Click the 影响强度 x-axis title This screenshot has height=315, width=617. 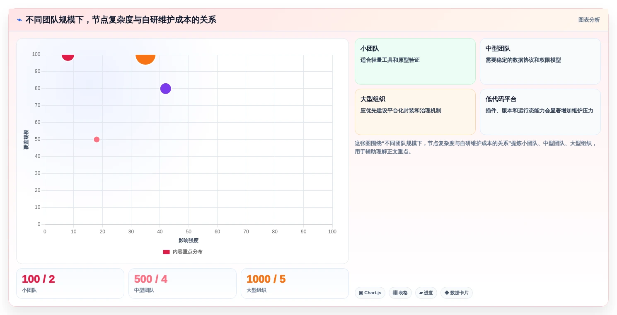(x=189, y=240)
